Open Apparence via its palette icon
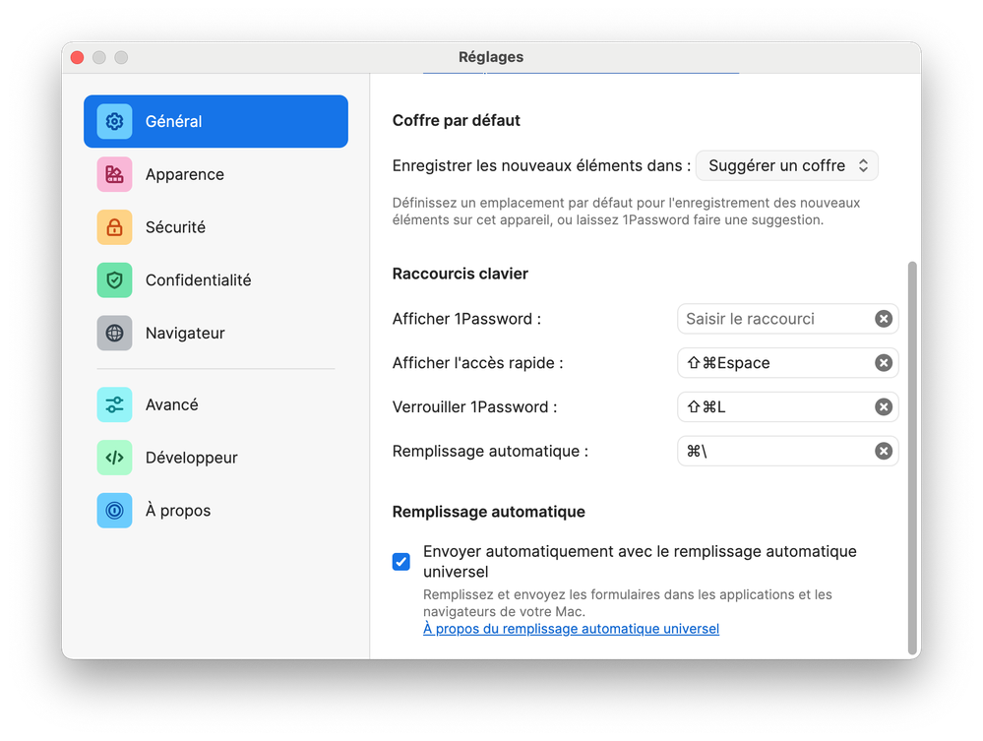Image resolution: width=983 pixels, height=741 pixels. 114,174
